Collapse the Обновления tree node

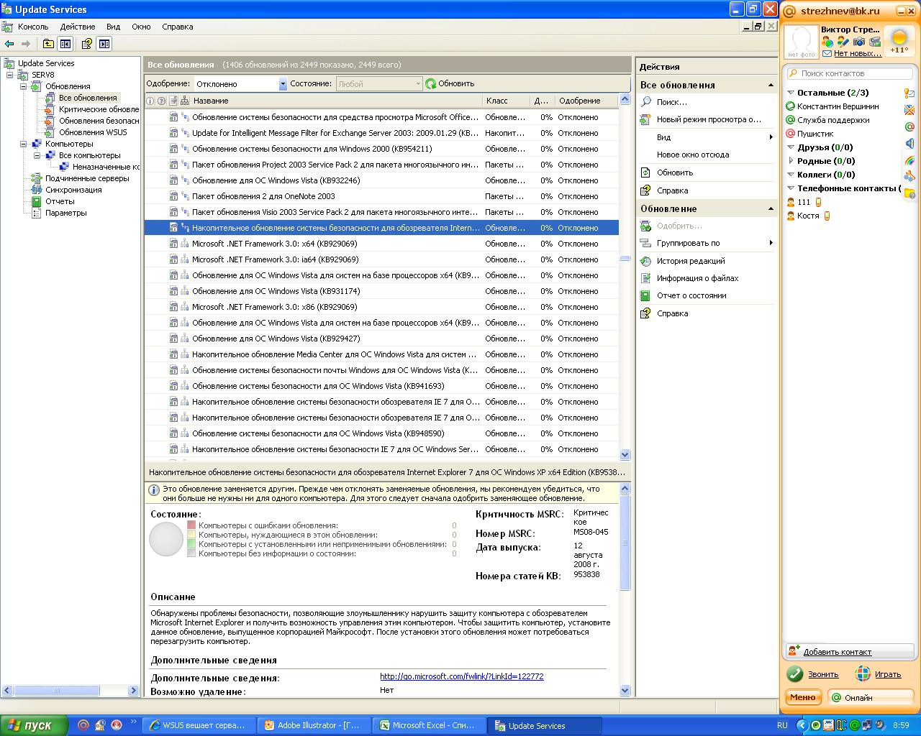pyautogui.click(x=24, y=86)
